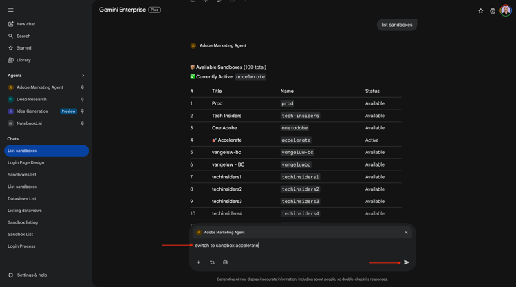Open the Listing dataviews chat

coord(25,211)
